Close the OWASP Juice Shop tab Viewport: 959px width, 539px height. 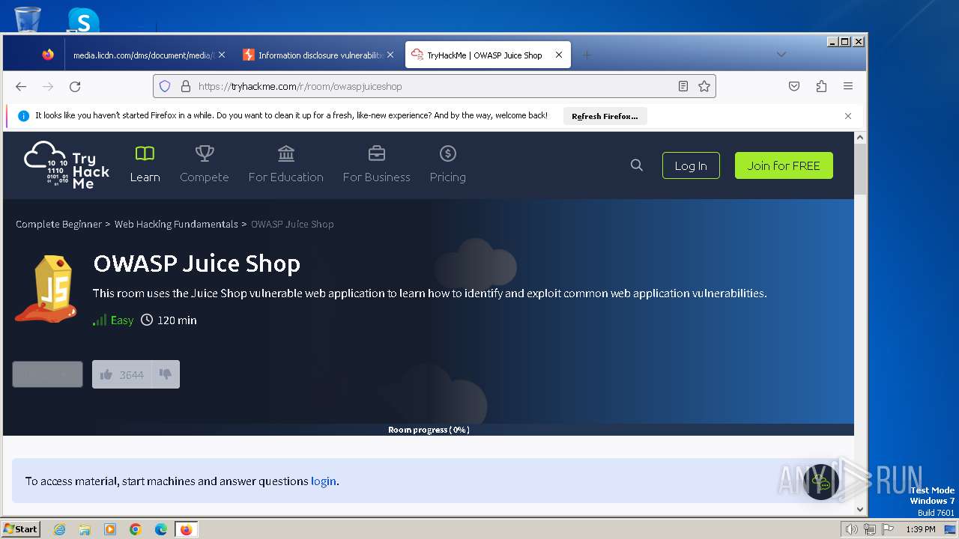point(559,55)
